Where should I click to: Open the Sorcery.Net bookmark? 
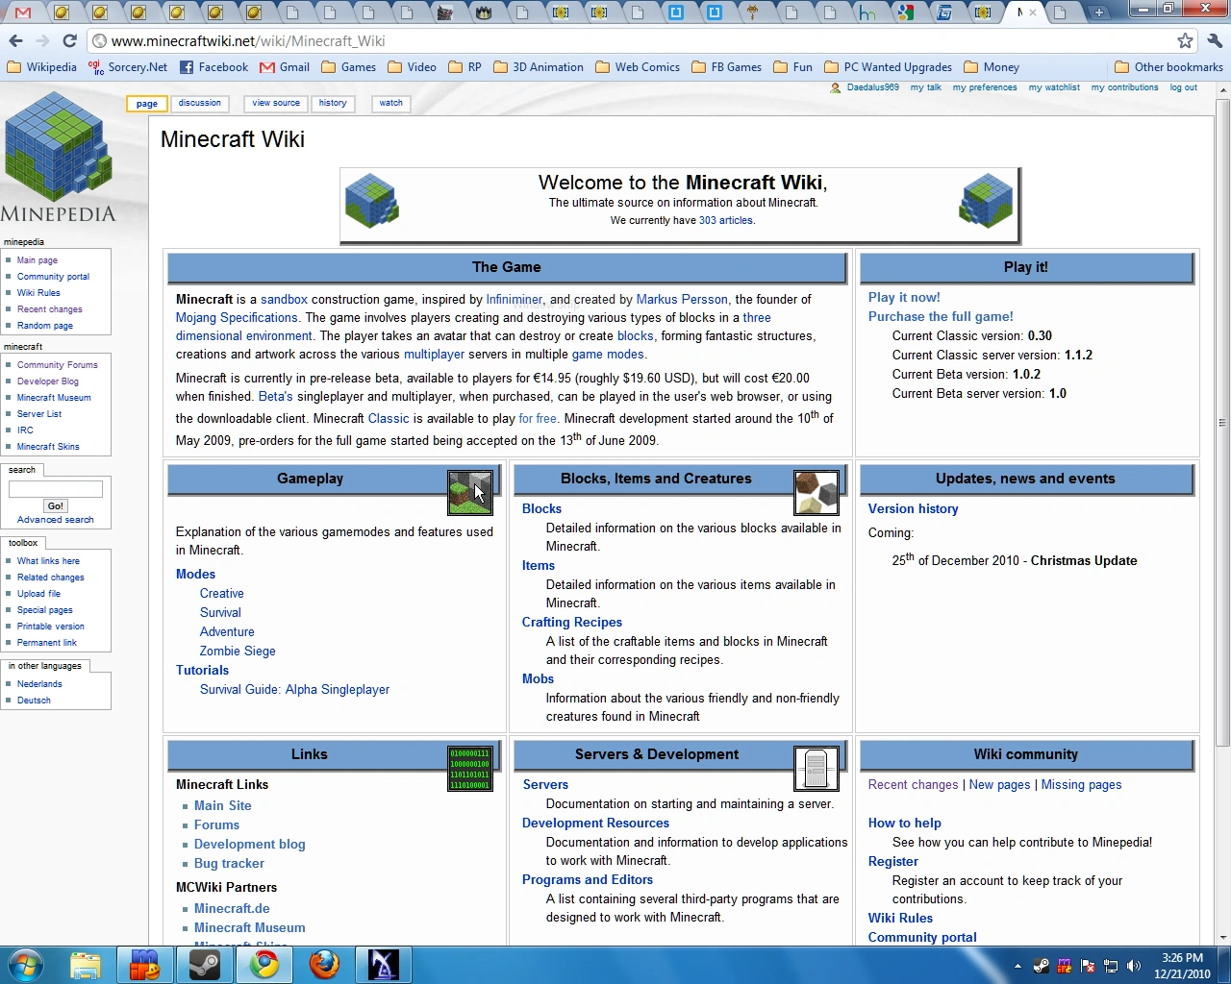click(128, 67)
